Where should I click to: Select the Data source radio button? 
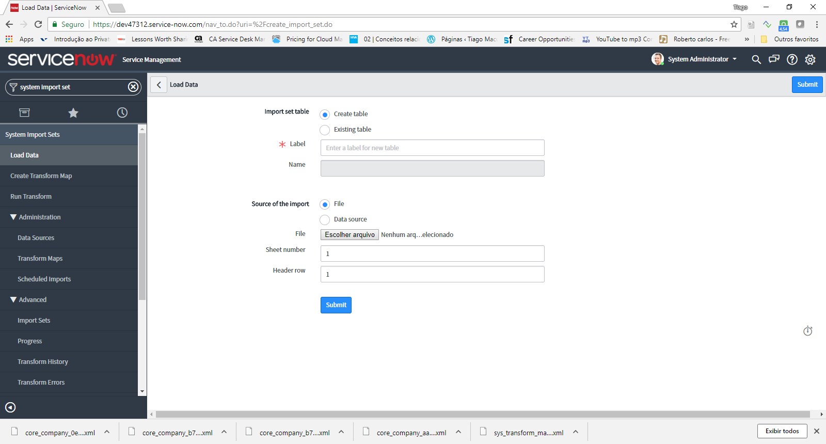325,219
